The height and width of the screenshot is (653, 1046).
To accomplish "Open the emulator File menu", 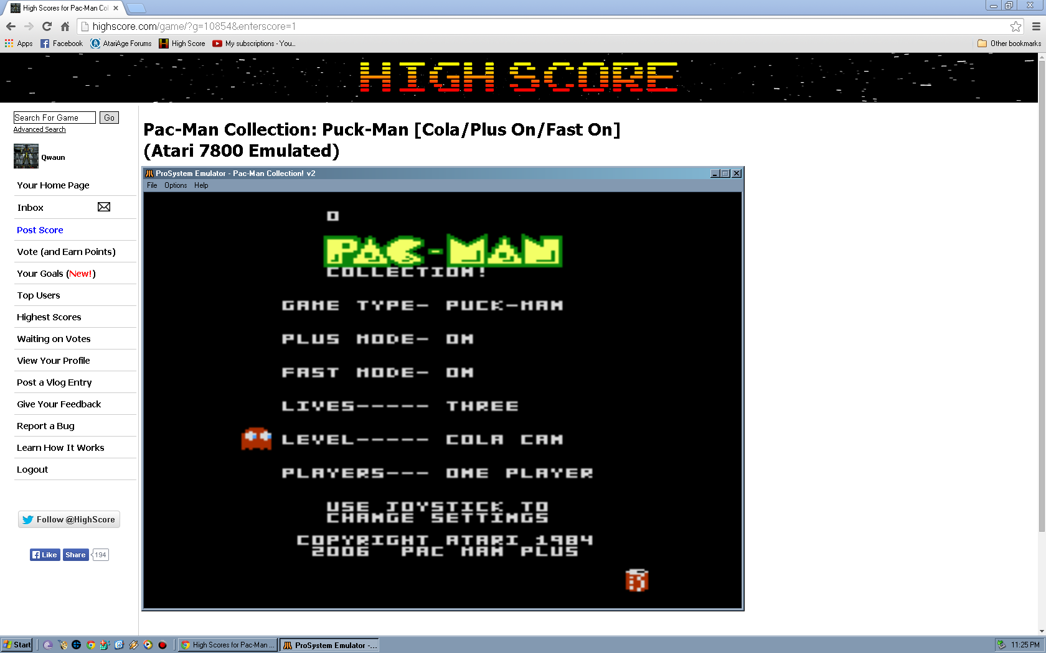I will [152, 185].
